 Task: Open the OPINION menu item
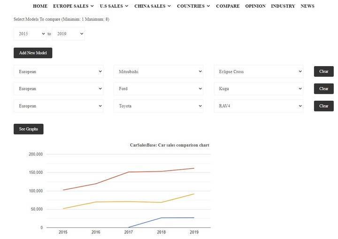click(x=255, y=6)
